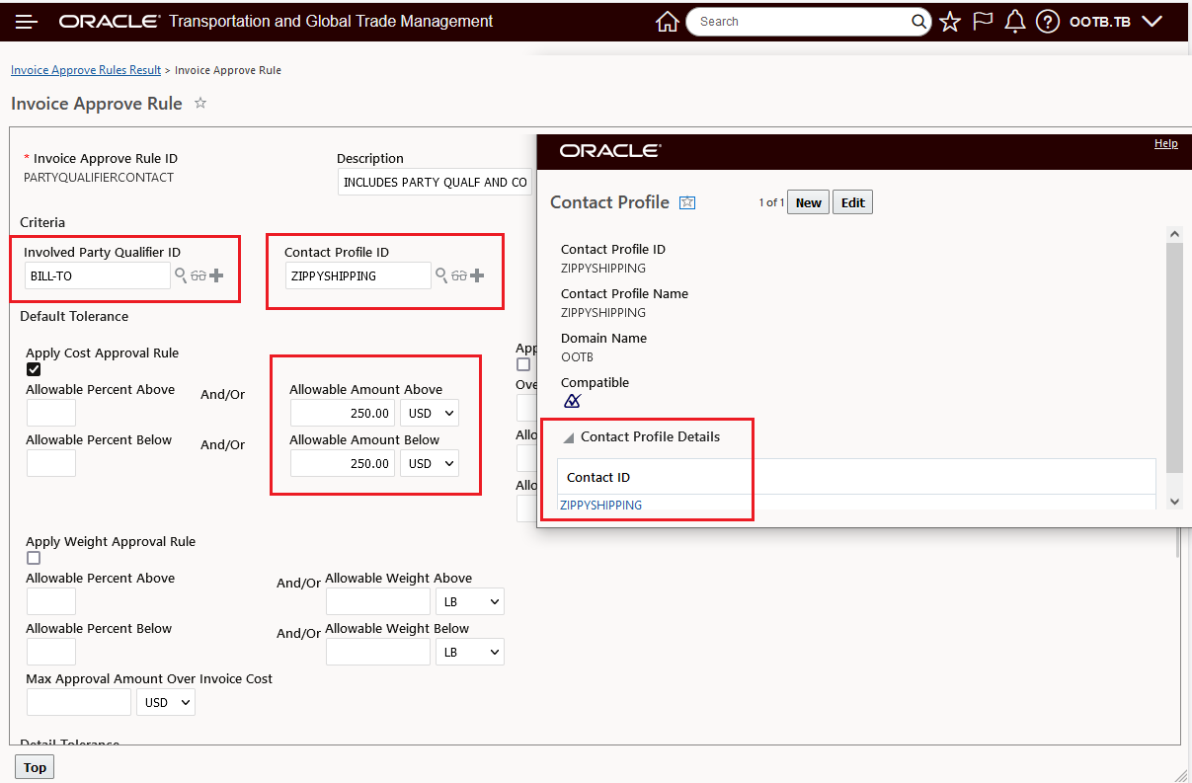This screenshot has height=783, width=1192.
Task: Click the search magnifier icon in header
Action: 918,22
